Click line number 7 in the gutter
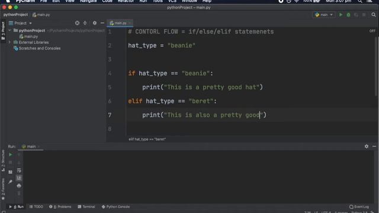 (x=110, y=115)
